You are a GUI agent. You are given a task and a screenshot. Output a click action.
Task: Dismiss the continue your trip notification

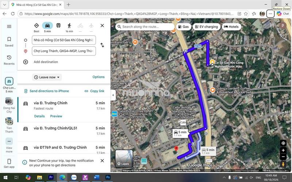point(102,161)
